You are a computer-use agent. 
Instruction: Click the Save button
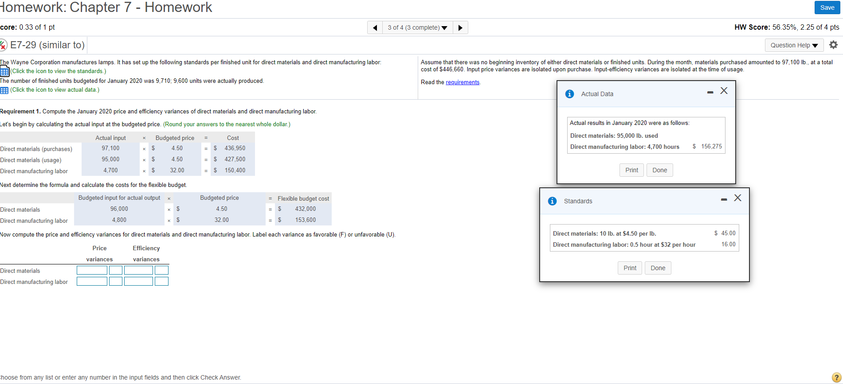827,8
